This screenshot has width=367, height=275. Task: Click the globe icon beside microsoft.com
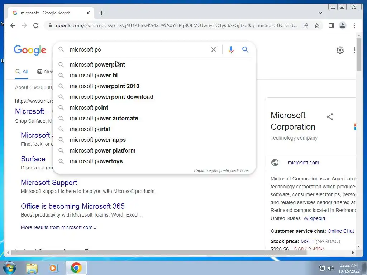275,163
